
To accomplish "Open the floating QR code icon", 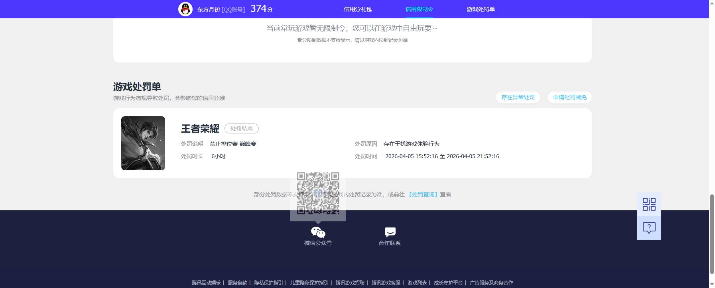I will tap(649, 204).
